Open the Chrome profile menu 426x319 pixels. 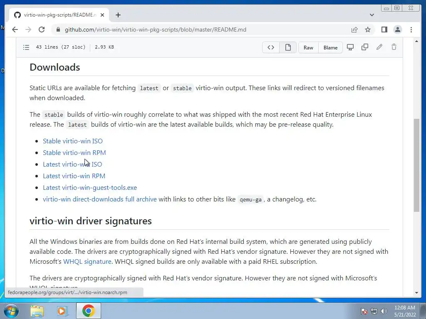(397, 29)
